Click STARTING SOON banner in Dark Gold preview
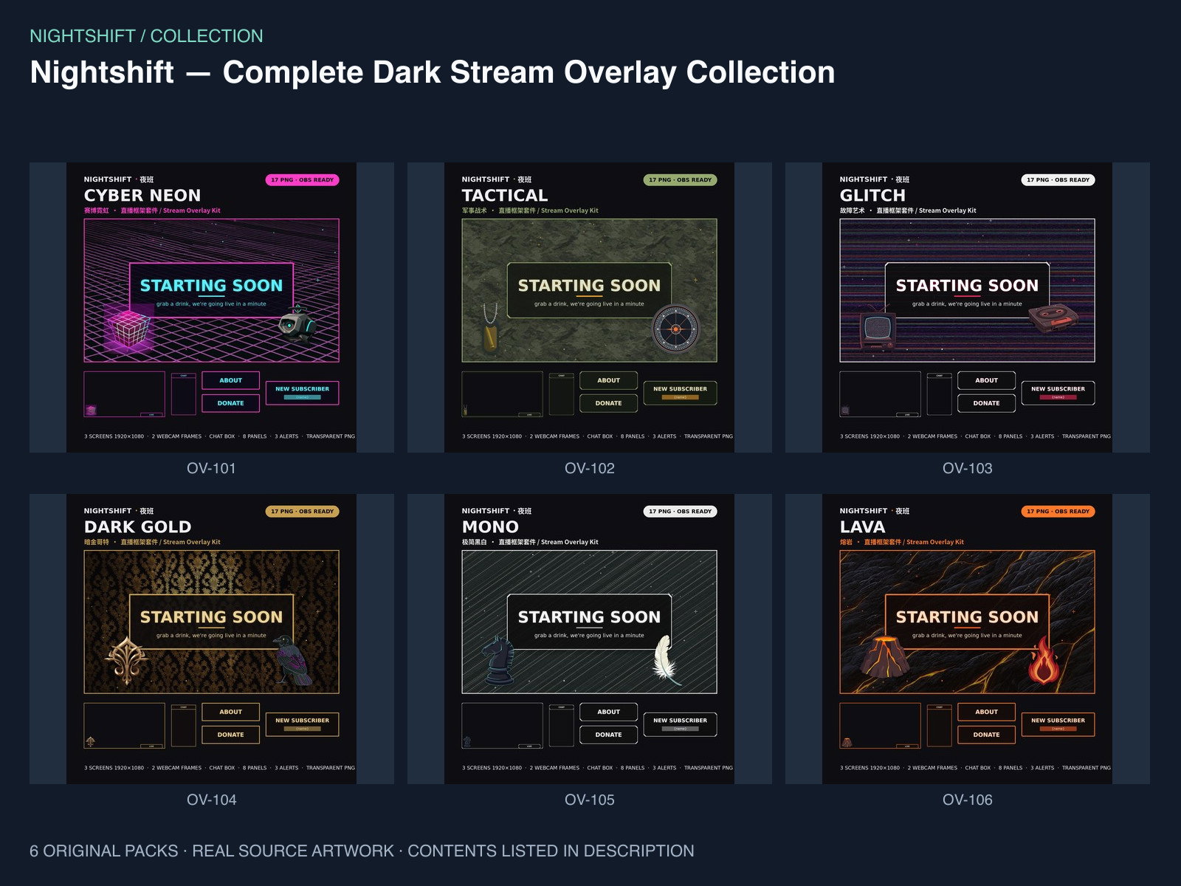The height and width of the screenshot is (886, 1181). click(x=211, y=622)
